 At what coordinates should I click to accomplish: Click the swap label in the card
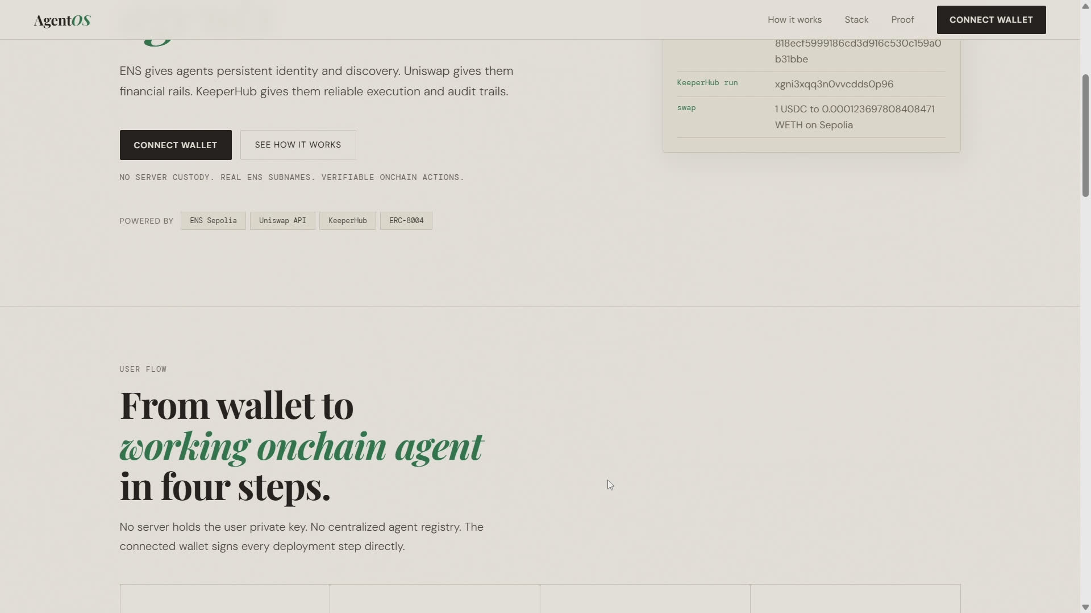pyautogui.click(x=686, y=108)
